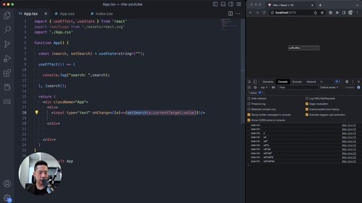Toggle DevTools device toolbar

click(x=255, y=82)
